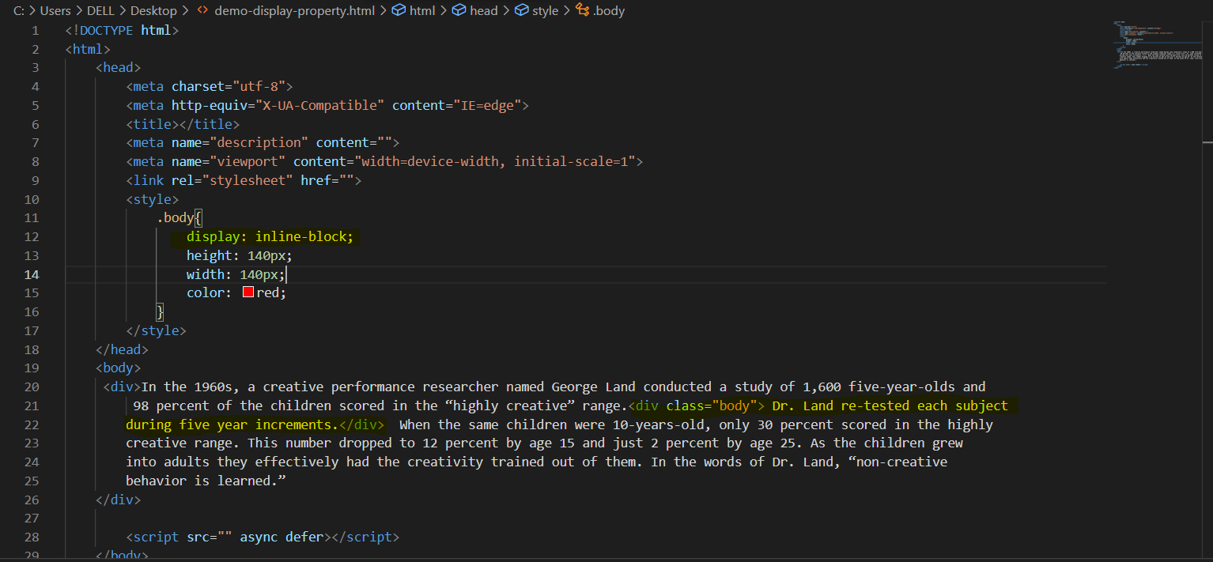Screen dimensions: 1213x562
Task: Click the style symbol cube icon
Action: pyautogui.click(x=521, y=11)
